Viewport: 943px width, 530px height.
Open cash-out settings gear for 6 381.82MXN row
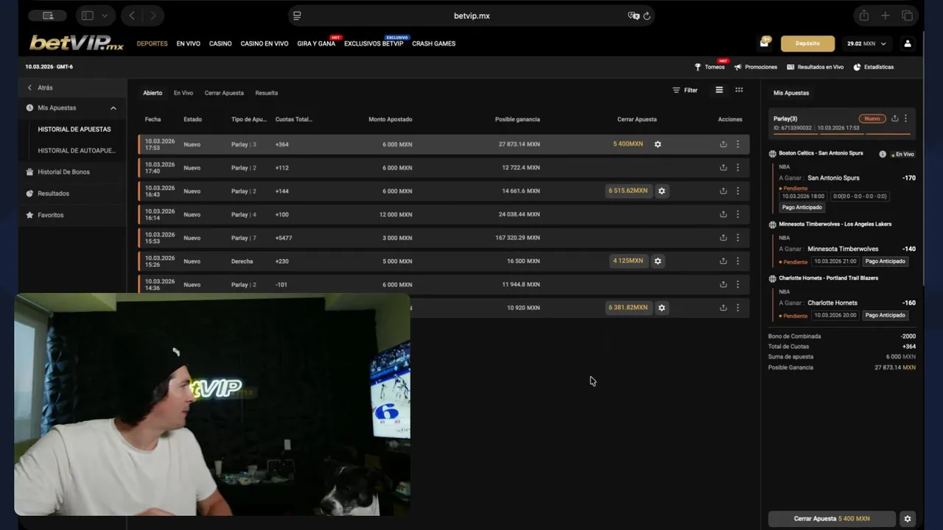[662, 308]
